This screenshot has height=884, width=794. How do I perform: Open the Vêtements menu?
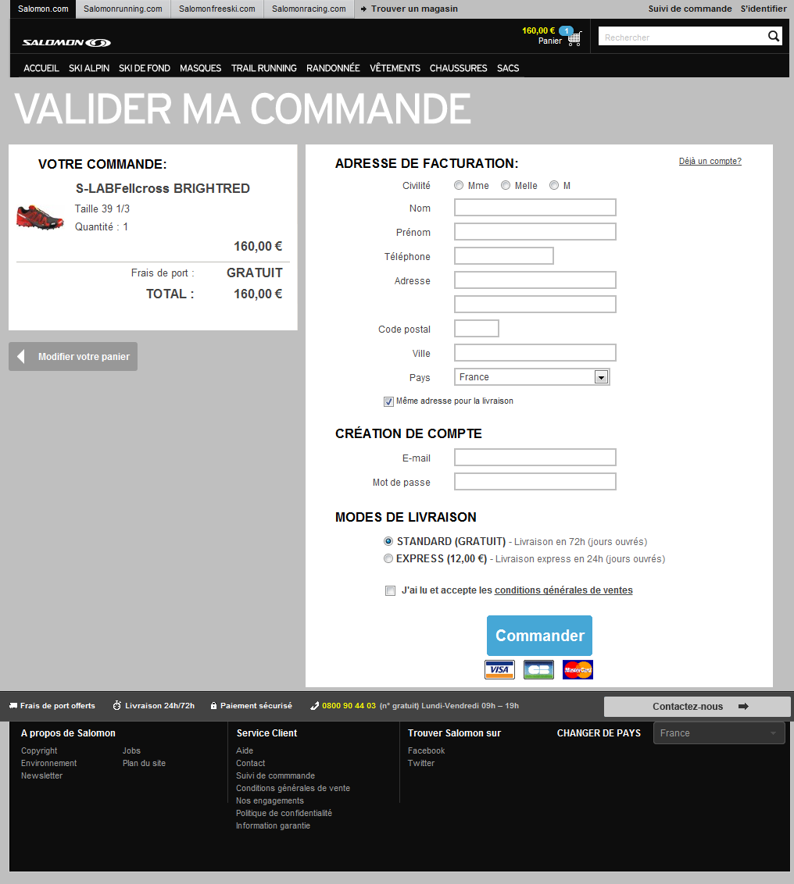[x=395, y=68]
